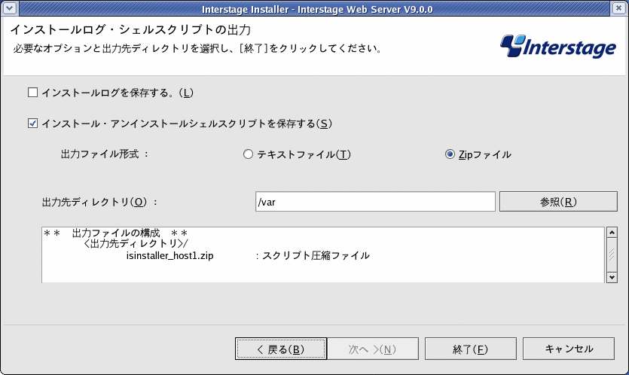Click the <出力先ディレクトリ>/ line

135,243
